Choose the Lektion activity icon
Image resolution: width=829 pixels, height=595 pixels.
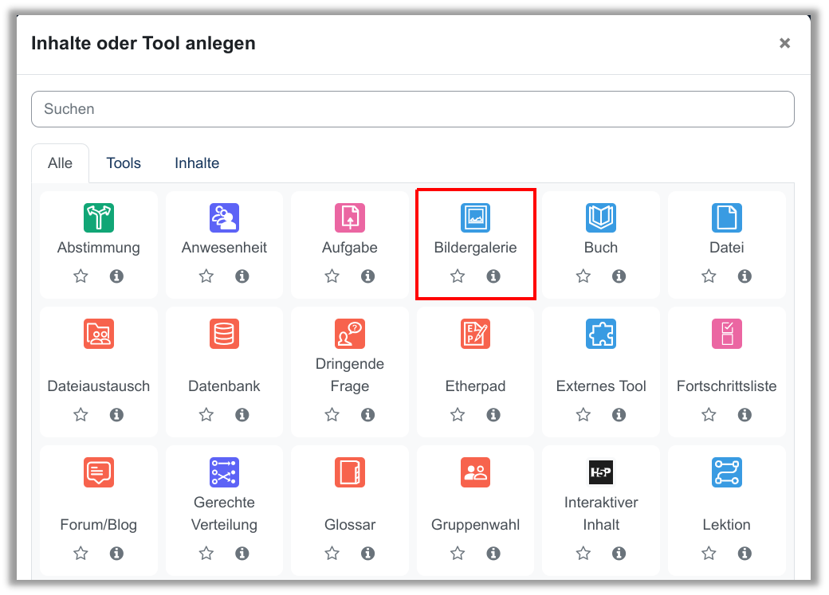[x=726, y=472]
